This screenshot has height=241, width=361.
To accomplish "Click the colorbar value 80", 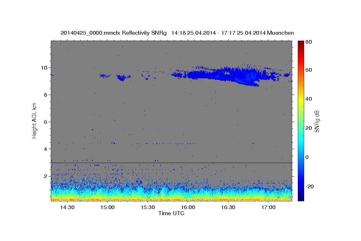I will coord(309,42).
